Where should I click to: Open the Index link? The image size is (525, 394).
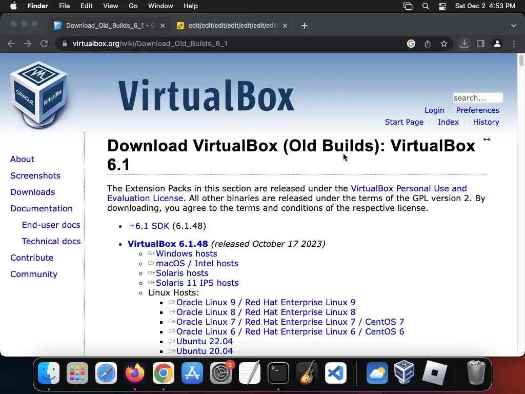click(x=448, y=122)
